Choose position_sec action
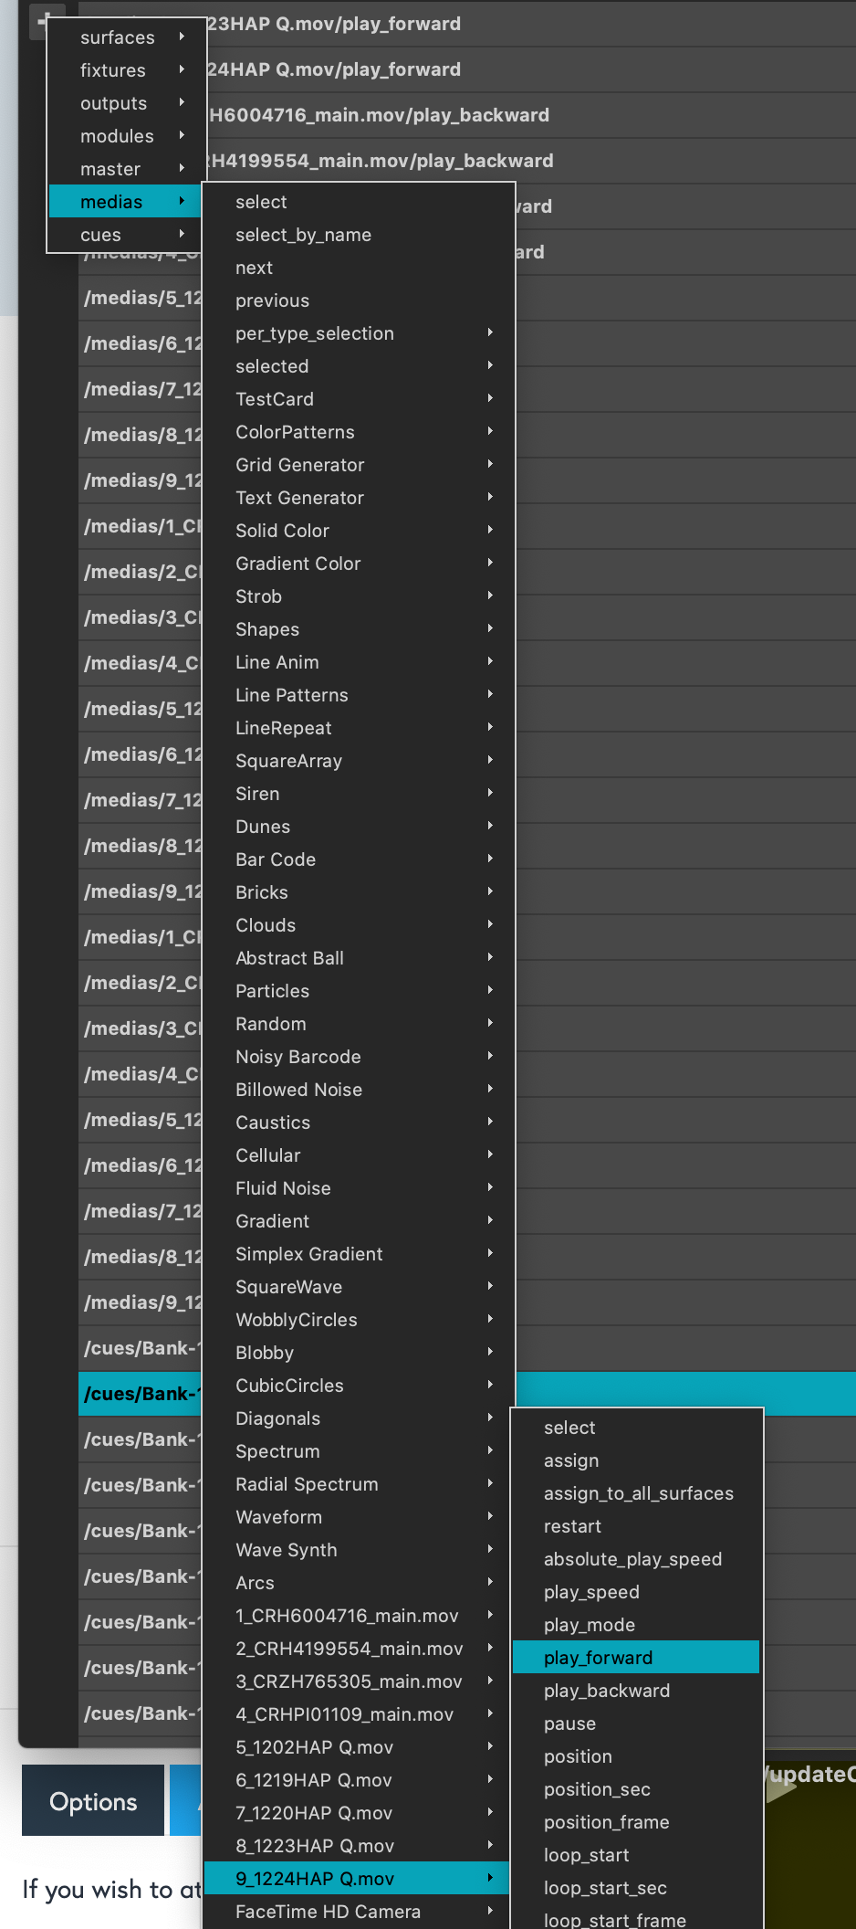Viewport: 856px width, 1929px height. (x=636, y=1789)
